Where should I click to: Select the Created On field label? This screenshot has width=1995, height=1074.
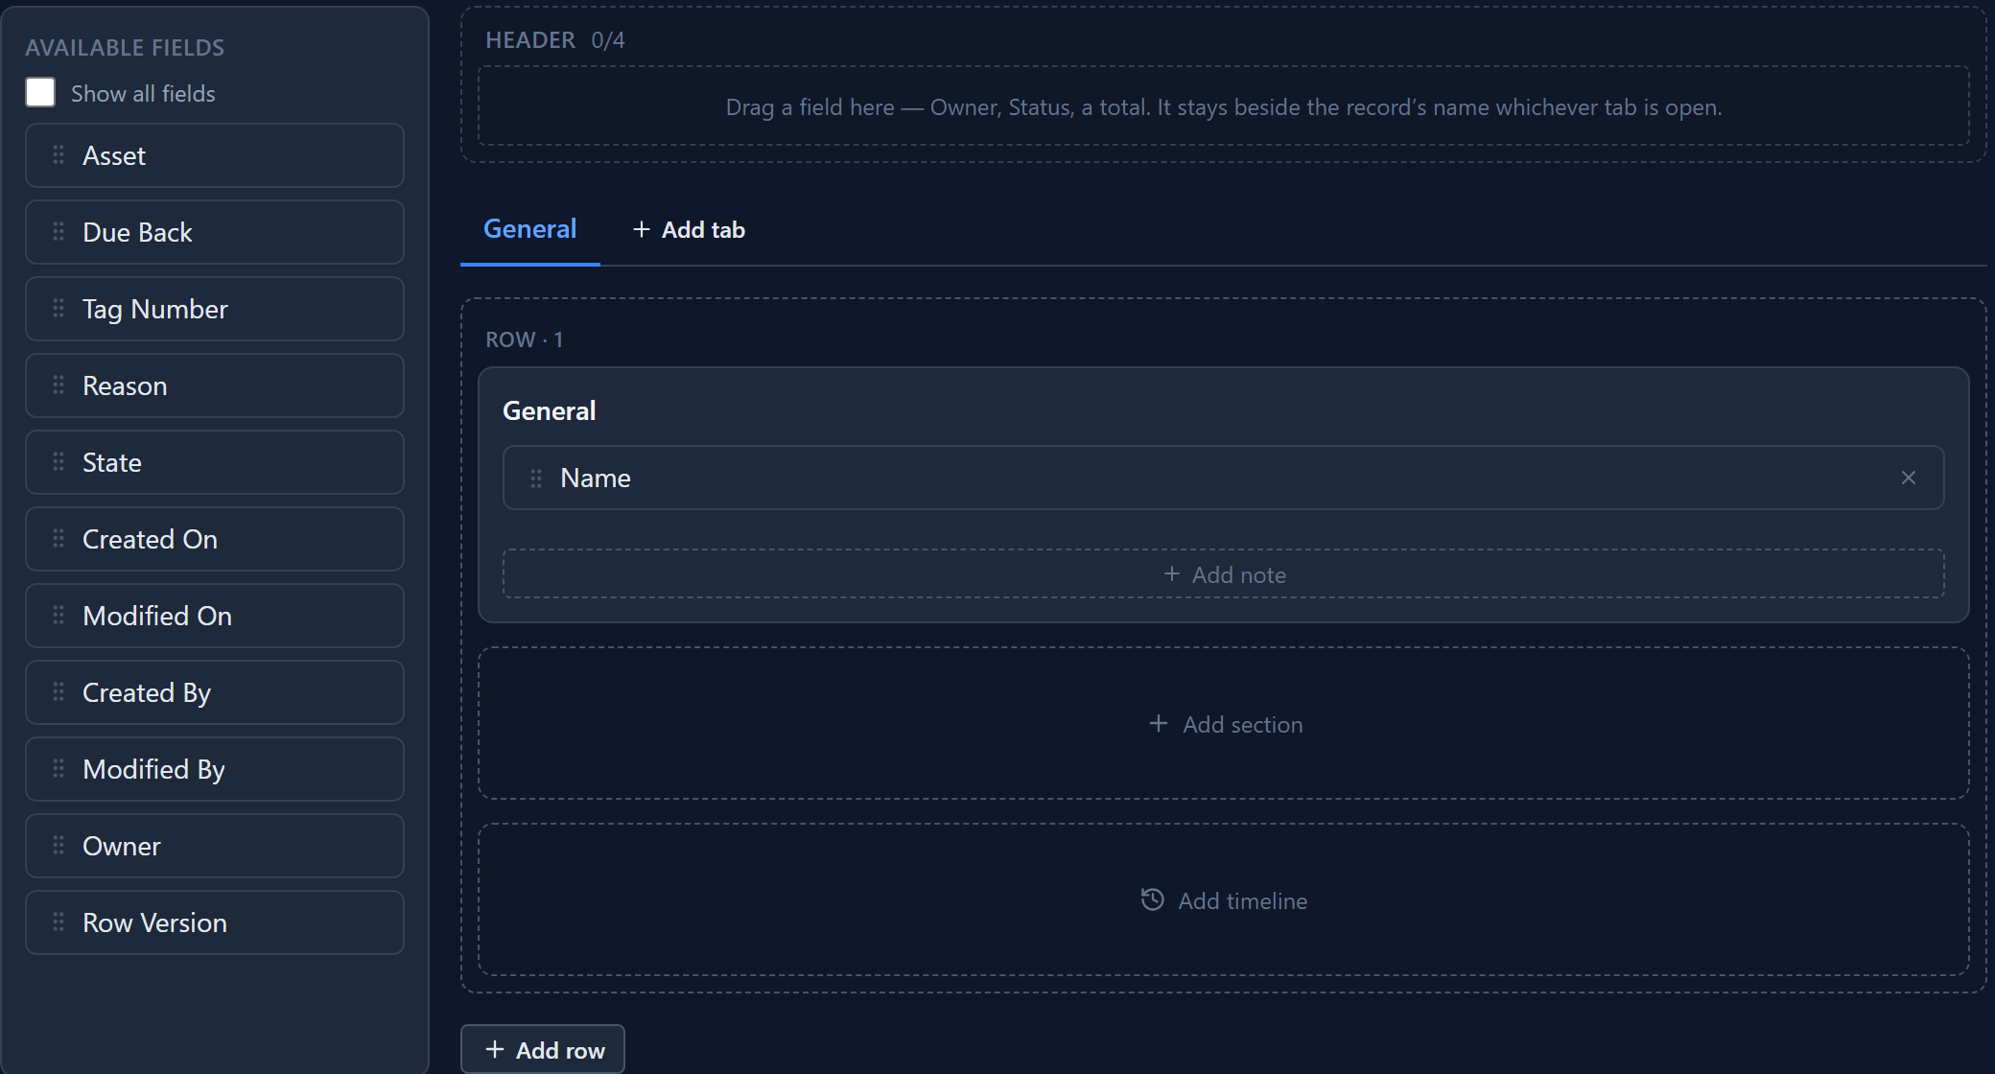click(x=150, y=539)
